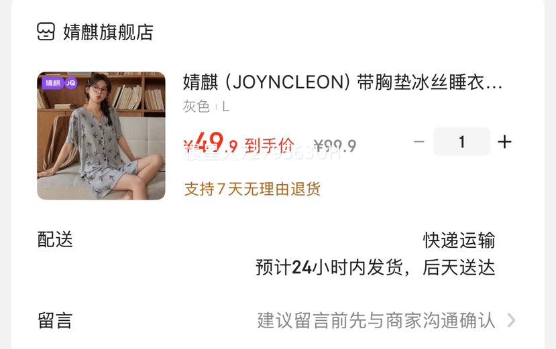Tap the 配送 row label
This screenshot has width=556, height=349.
(x=55, y=240)
